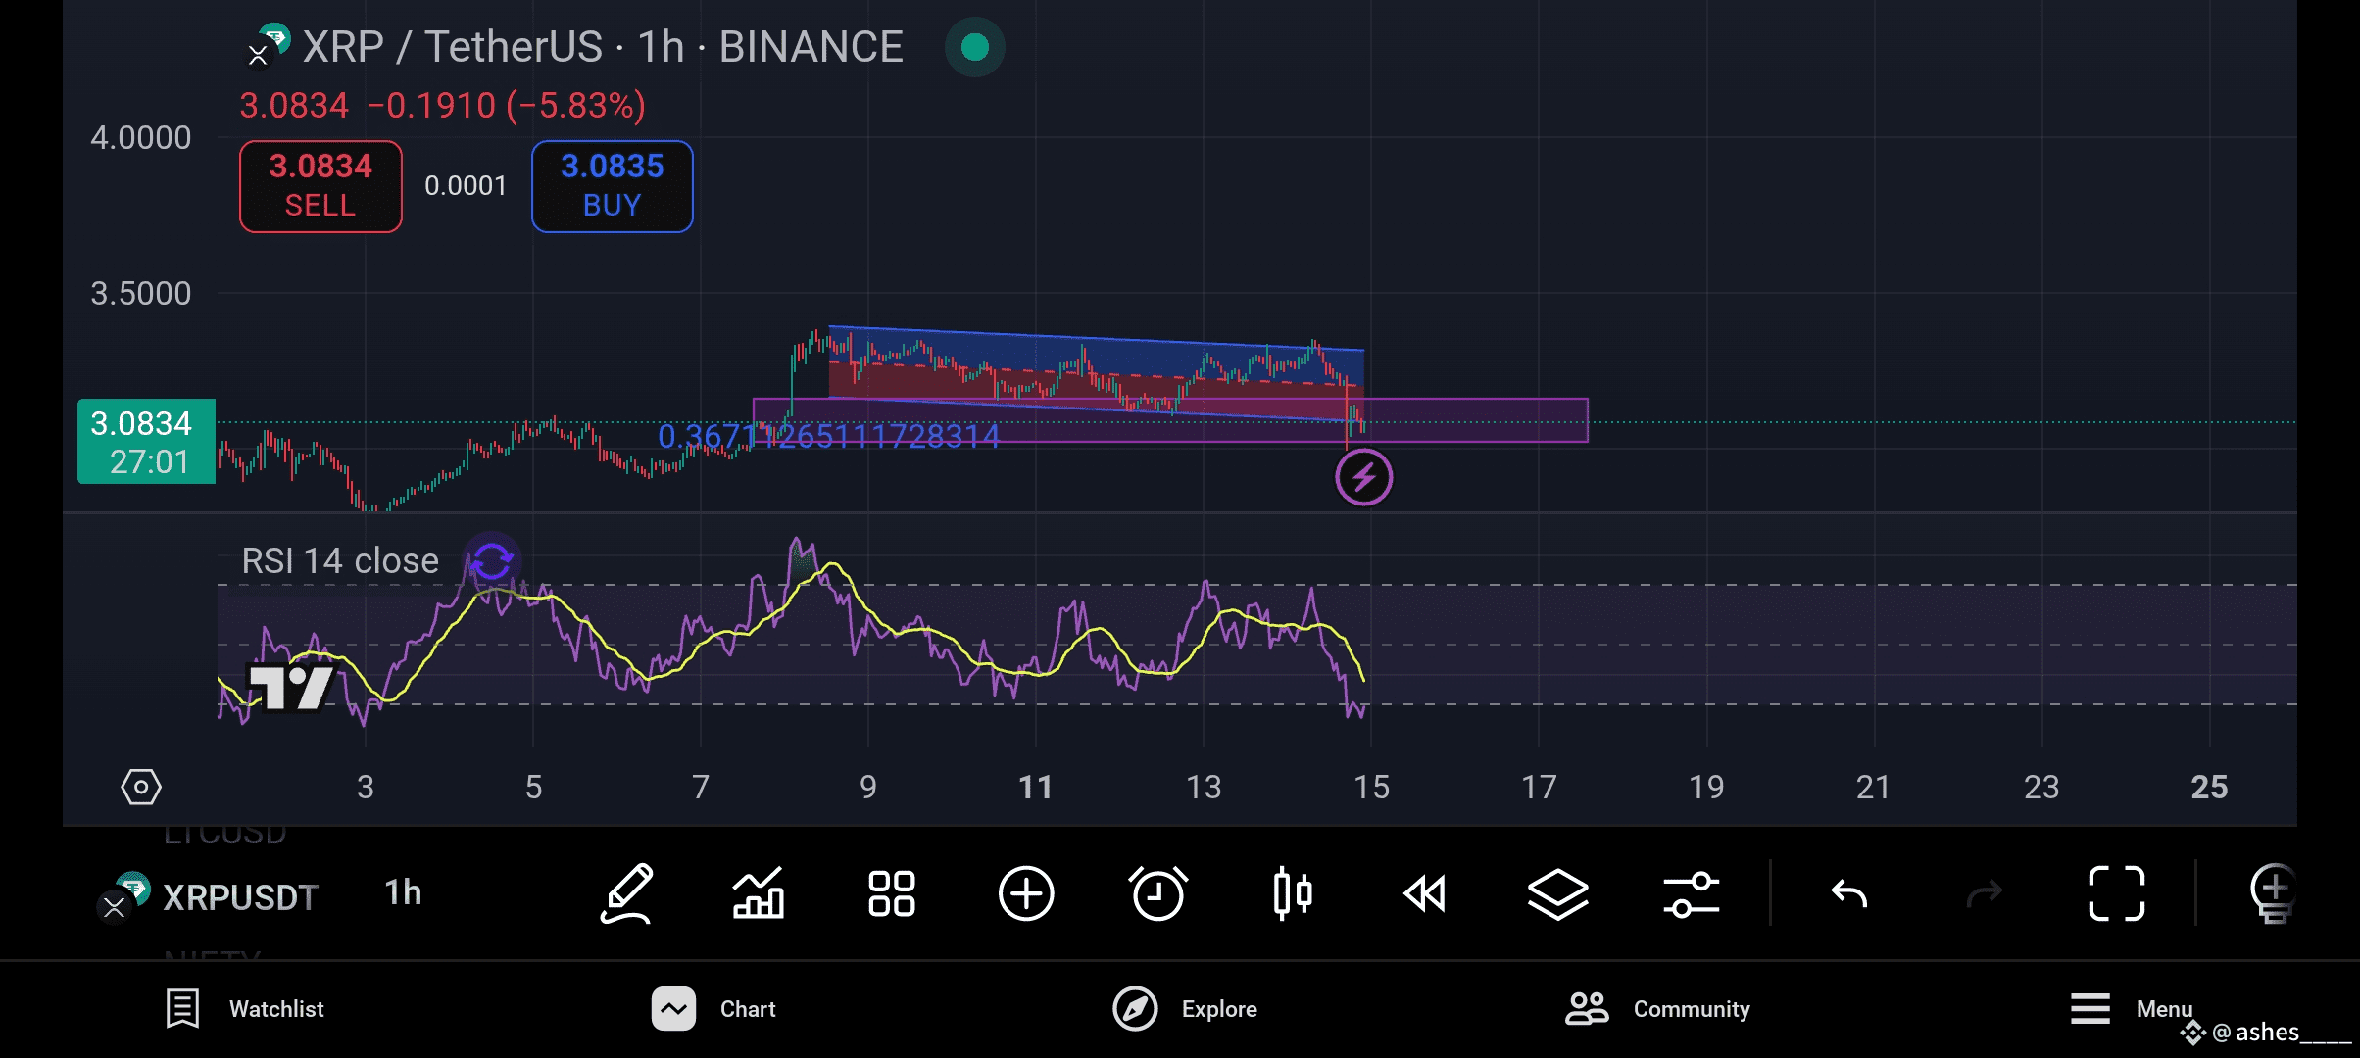Tap the 3.5000 price axis label
This screenshot has width=2360, height=1058.
click(141, 294)
